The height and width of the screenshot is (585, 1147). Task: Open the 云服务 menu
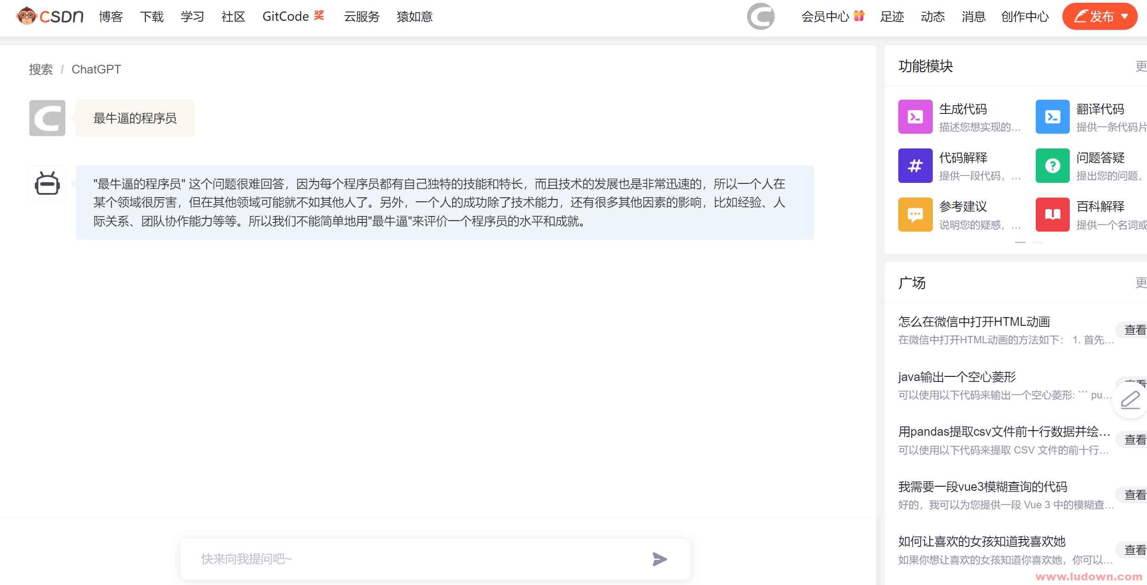pos(362,17)
